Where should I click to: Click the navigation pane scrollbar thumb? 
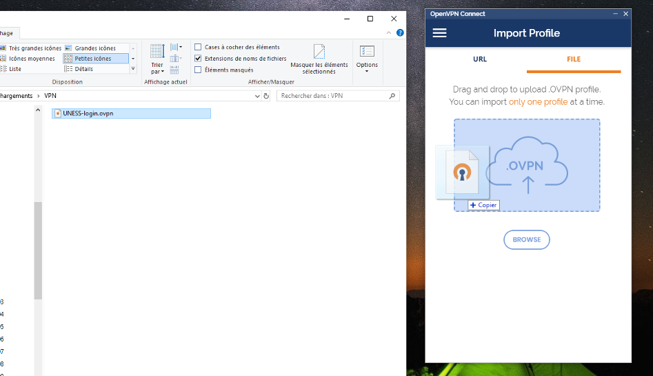click(x=38, y=250)
